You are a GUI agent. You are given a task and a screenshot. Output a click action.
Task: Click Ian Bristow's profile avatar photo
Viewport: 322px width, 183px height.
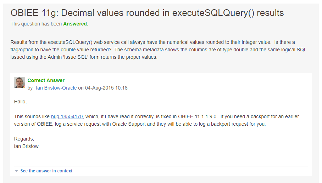20,82
